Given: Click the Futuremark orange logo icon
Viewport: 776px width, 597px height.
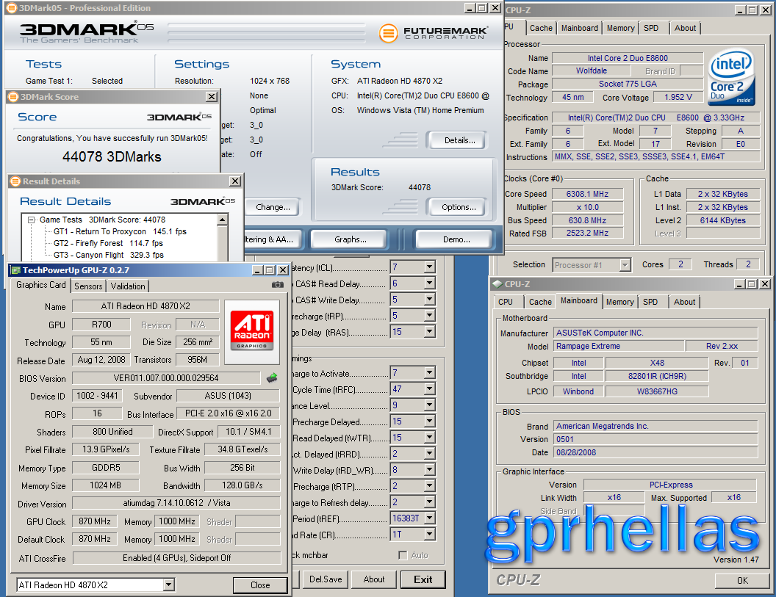Looking at the screenshot, I should pyautogui.click(x=389, y=33).
